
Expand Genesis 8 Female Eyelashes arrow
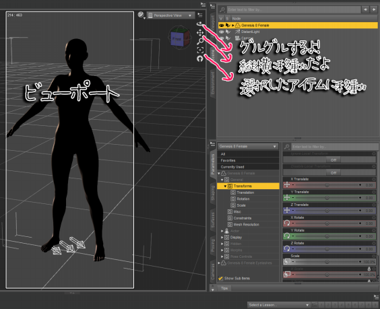point(219,263)
